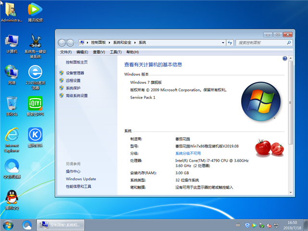
Task: Launch QQ浏览器 desktop icon
Action: pyautogui.click(x=12, y=169)
